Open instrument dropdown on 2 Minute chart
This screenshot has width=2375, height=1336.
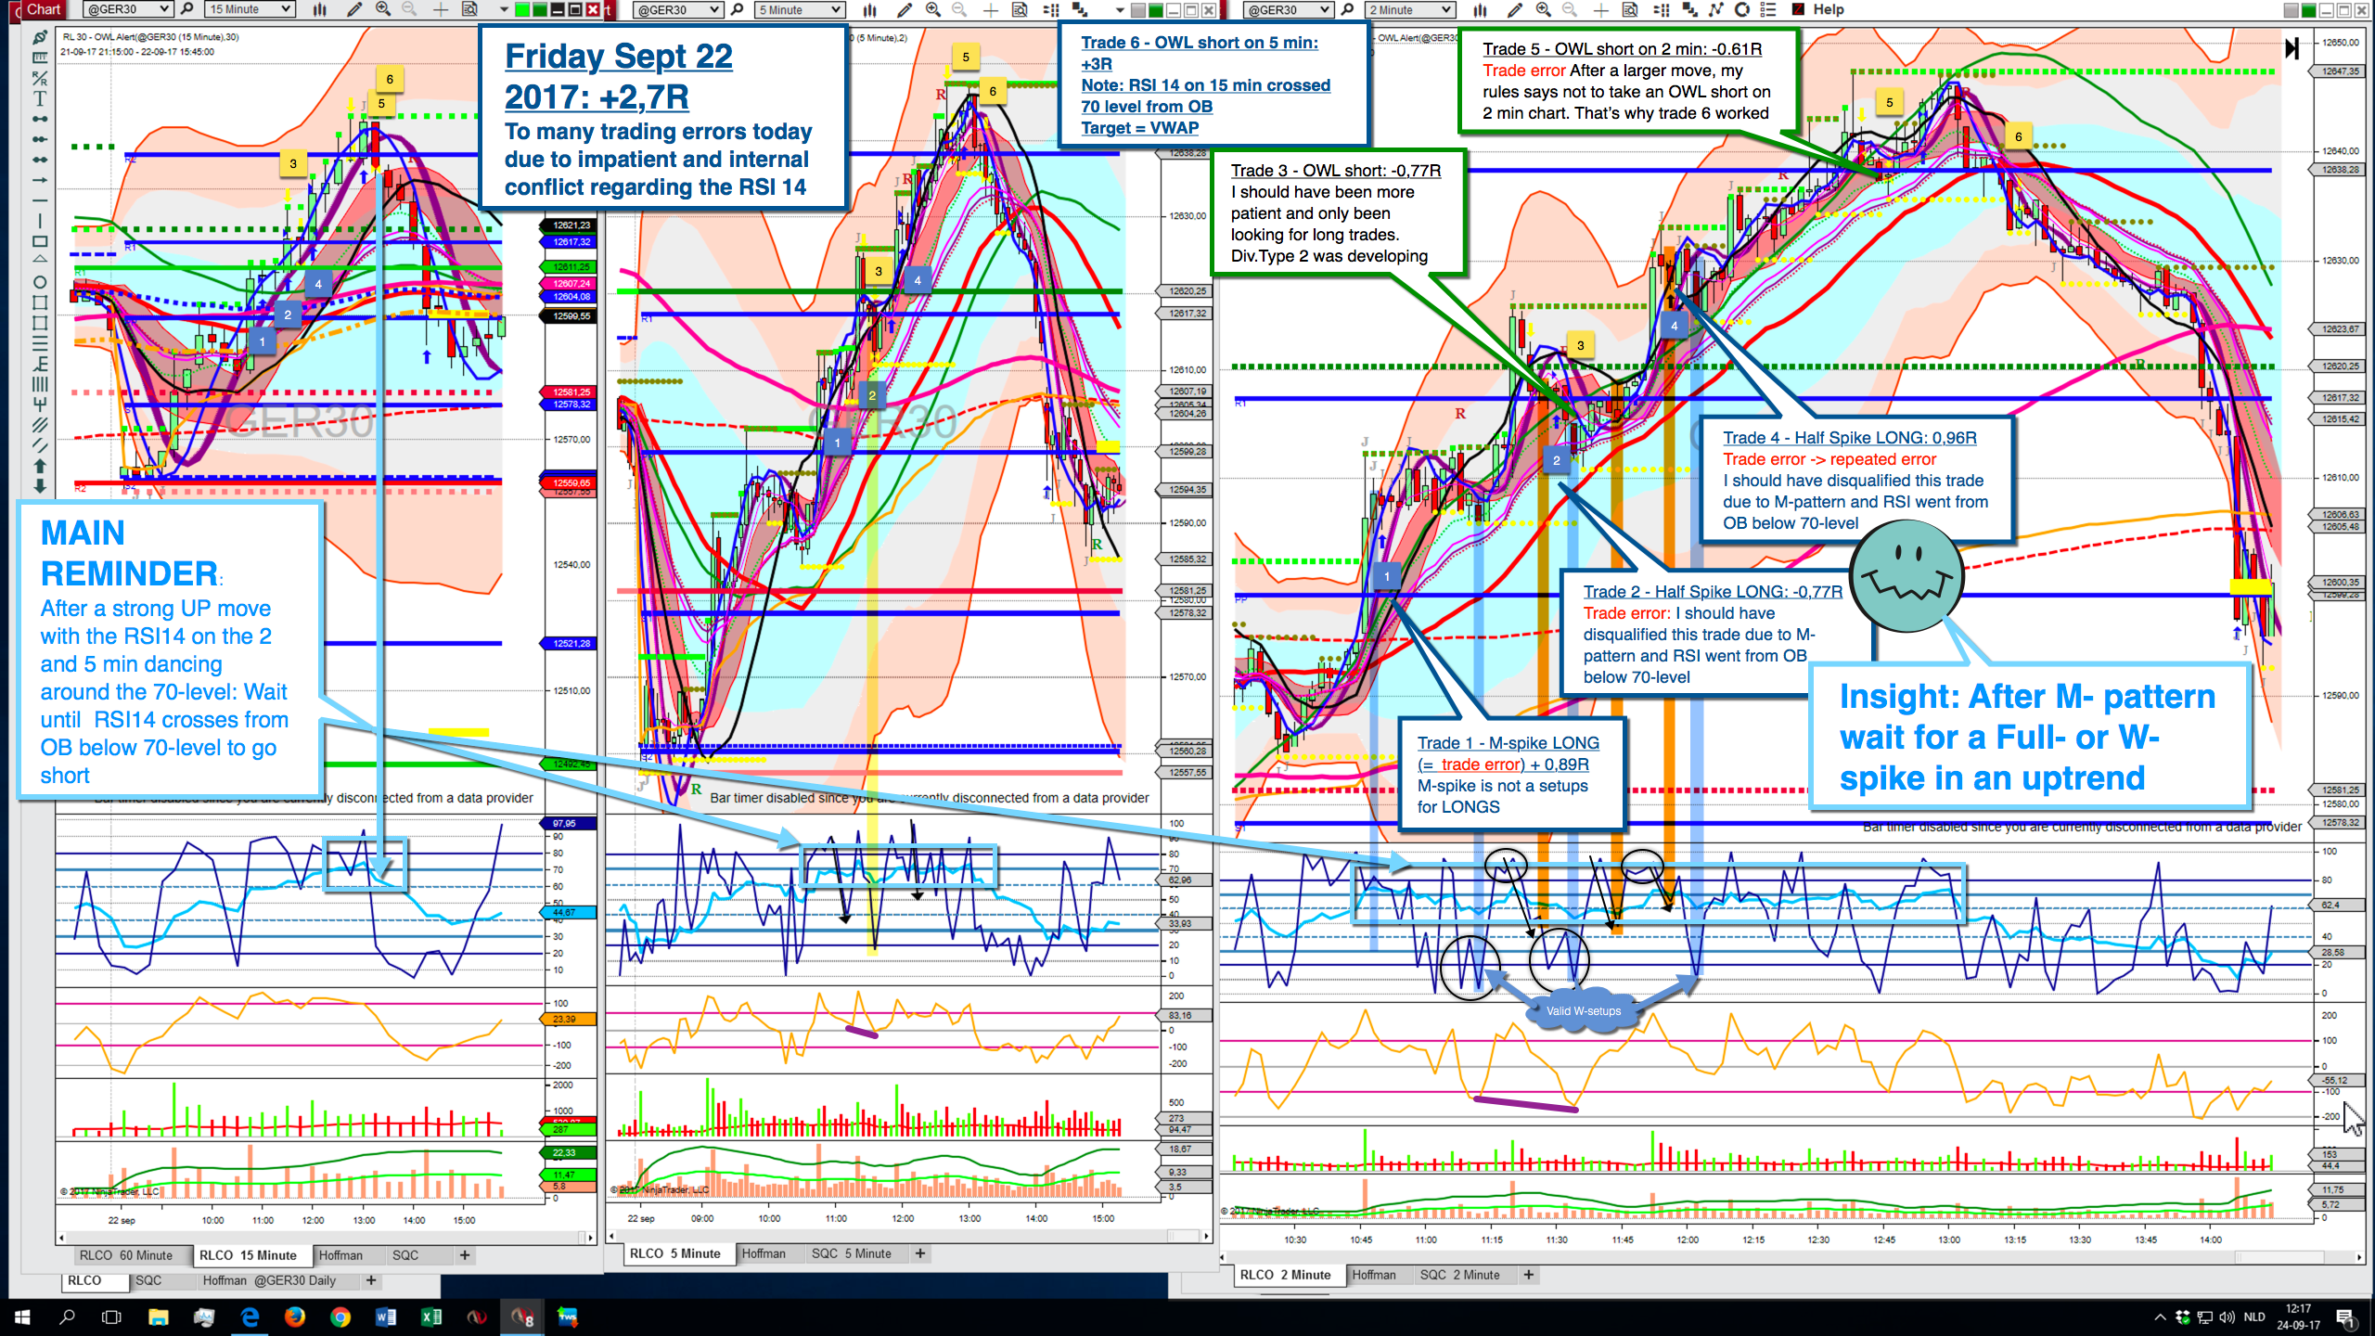1288,9
